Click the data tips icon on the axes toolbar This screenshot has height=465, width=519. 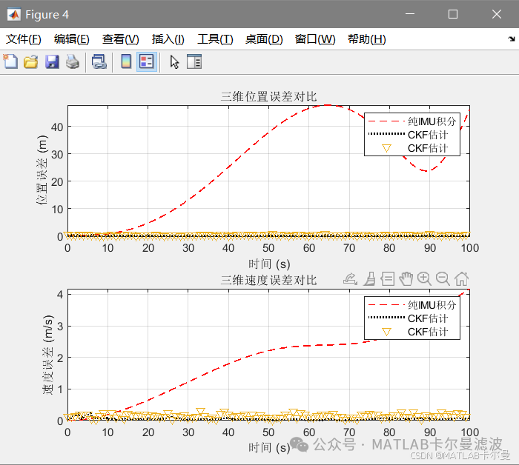pyautogui.click(x=388, y=278)
